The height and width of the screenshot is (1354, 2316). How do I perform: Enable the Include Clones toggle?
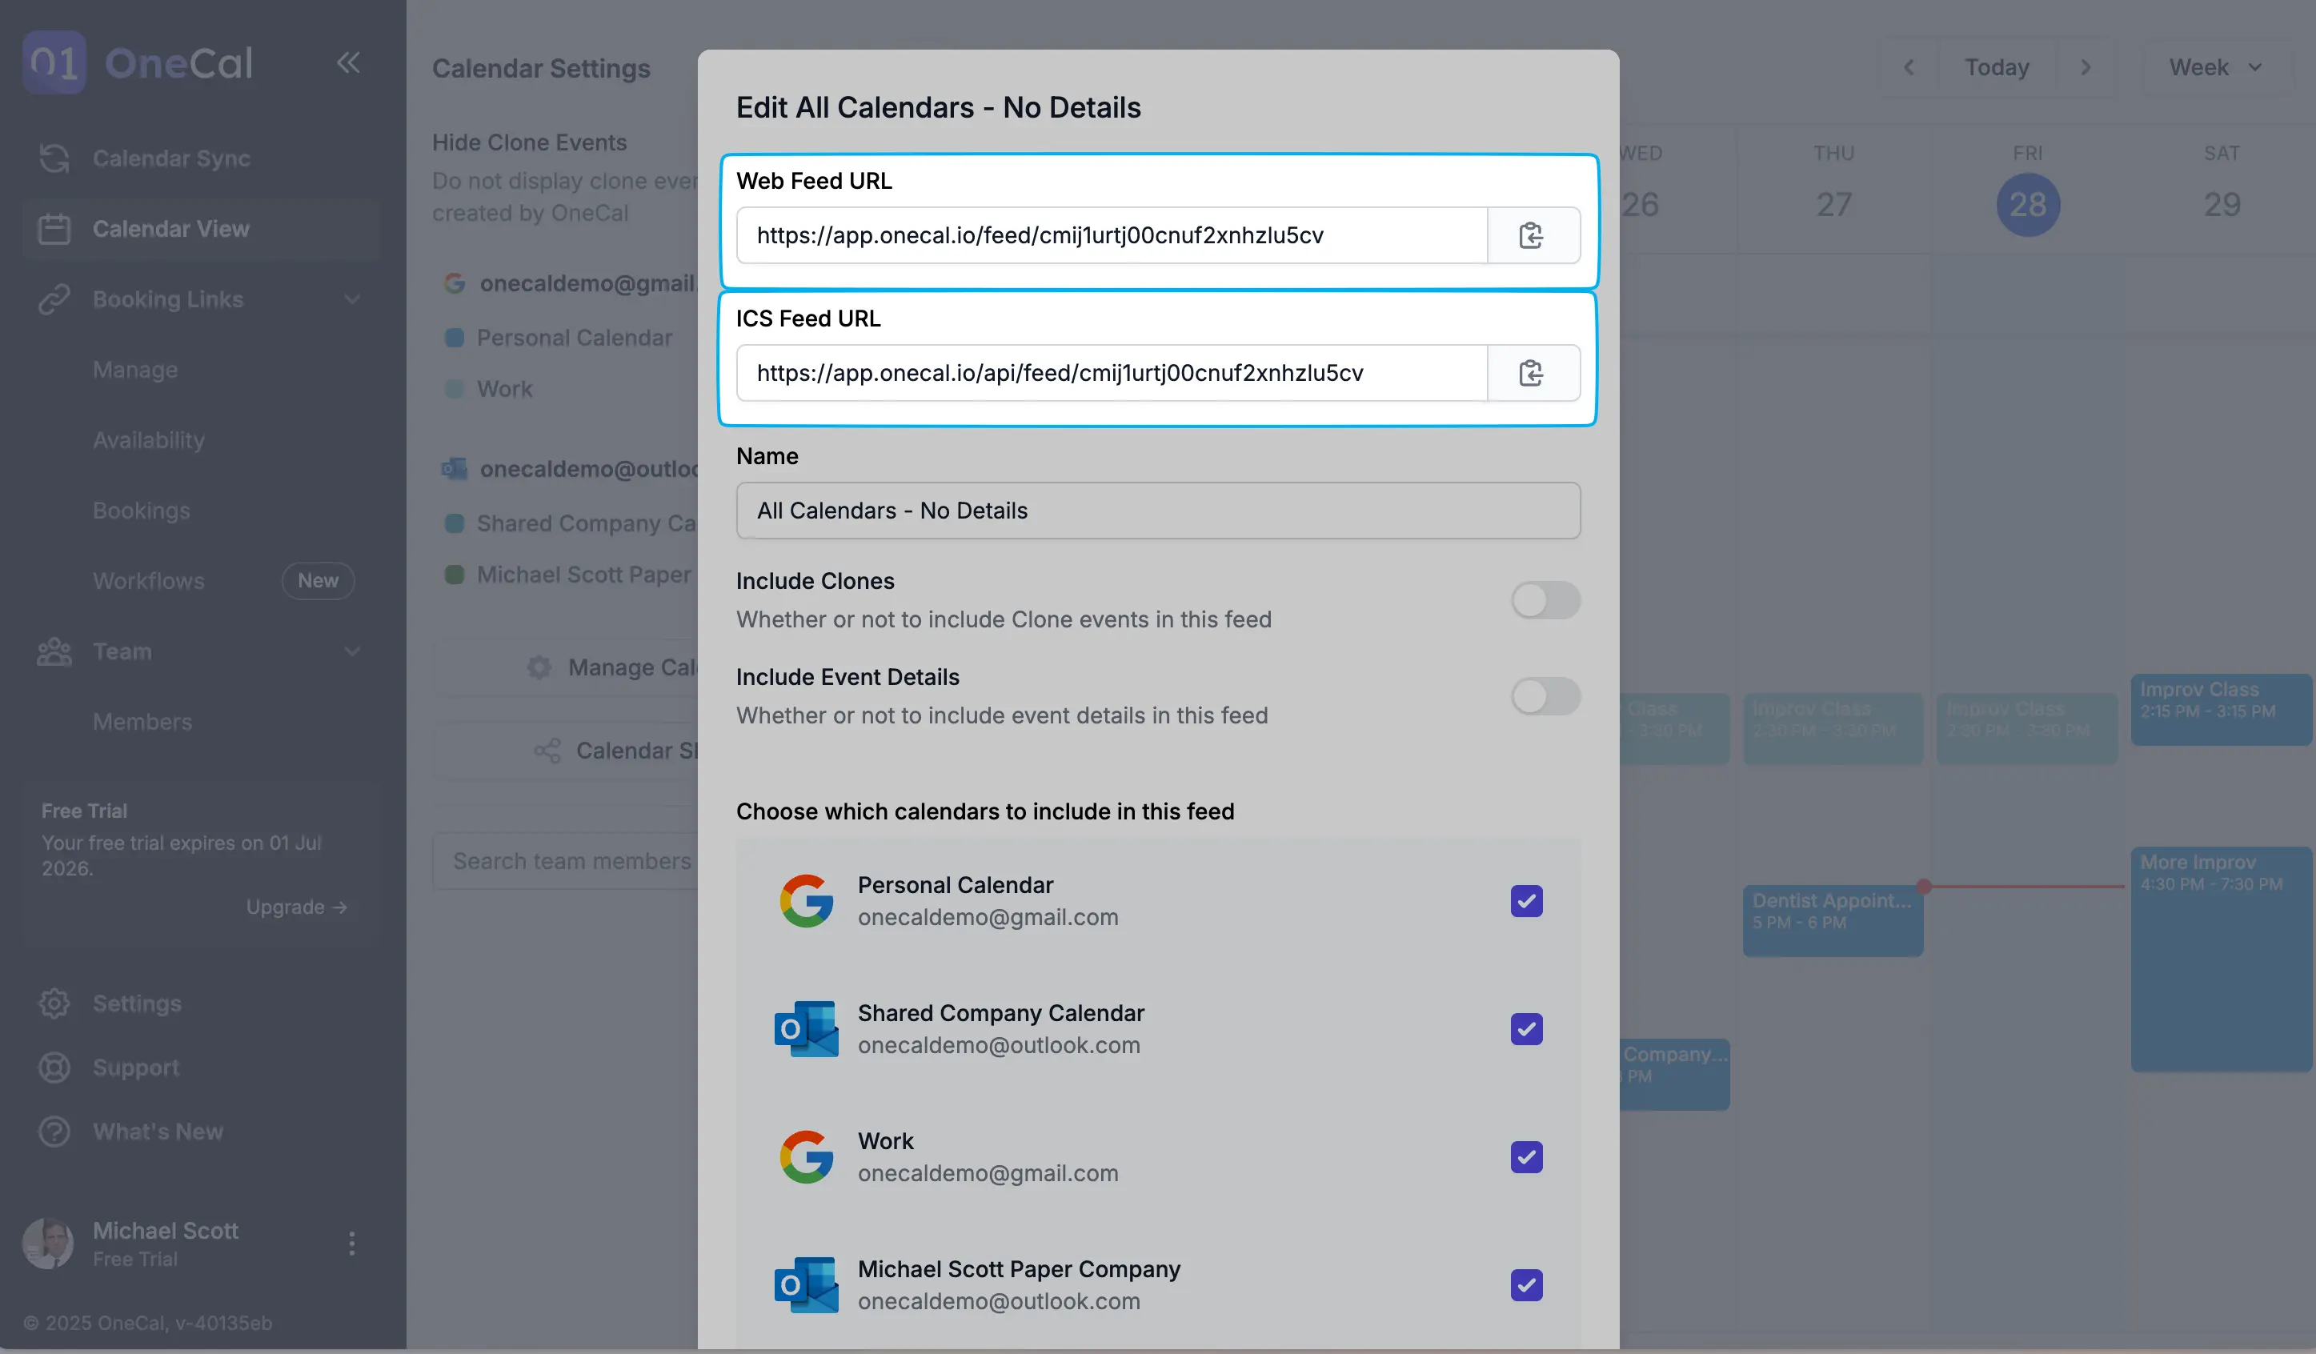click(x=1545, y=600)
